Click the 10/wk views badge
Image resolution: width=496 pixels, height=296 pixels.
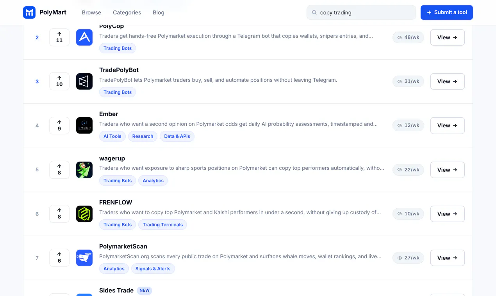pyautogui.click(x=408, y=214)
